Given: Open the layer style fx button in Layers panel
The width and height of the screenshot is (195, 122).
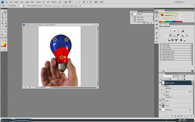Looking at the screenshot, I should [175, 116].
